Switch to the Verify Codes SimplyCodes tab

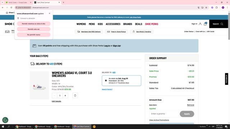[18, 3]
